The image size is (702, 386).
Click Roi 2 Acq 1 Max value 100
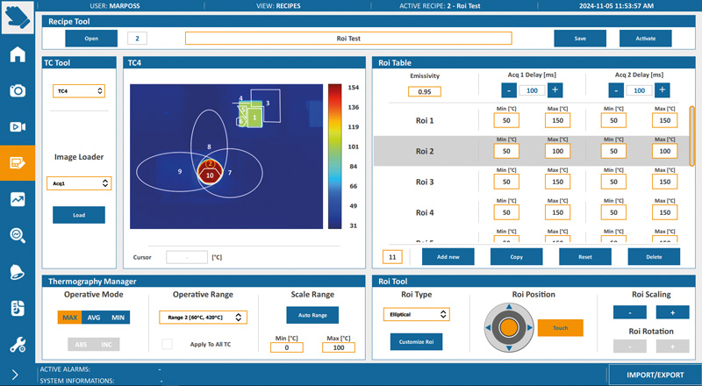click(x=557, y=151)
